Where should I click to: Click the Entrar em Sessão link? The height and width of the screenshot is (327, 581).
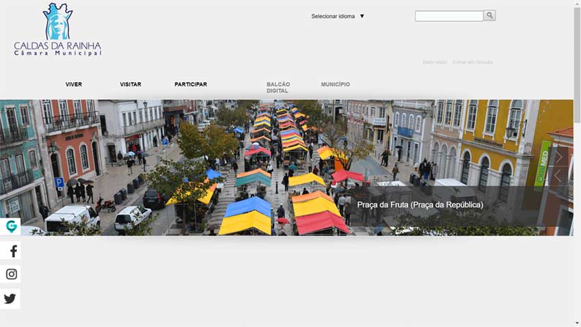click(472, 62)
